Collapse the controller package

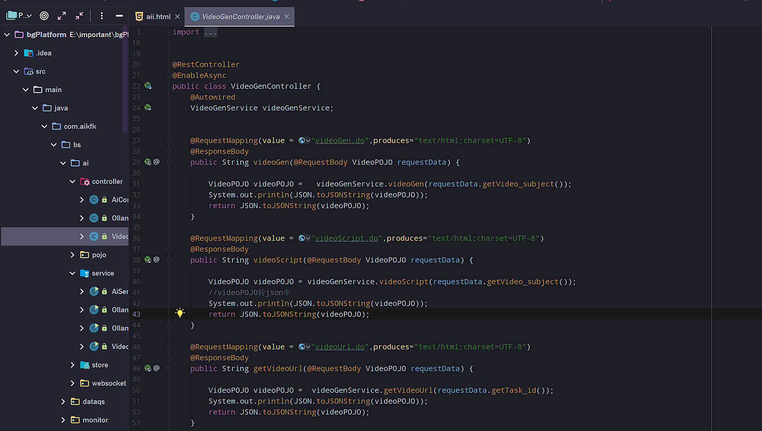[x=72, y=181]
